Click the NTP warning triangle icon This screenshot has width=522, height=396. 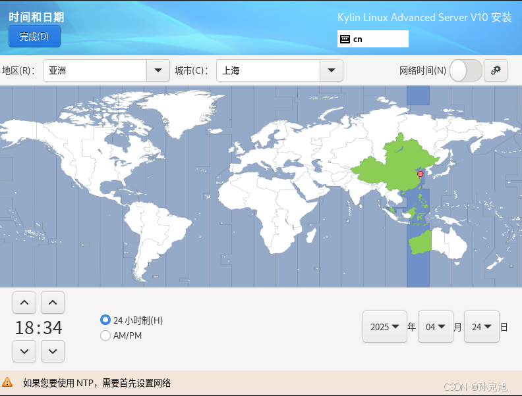(x=7, y=382)
